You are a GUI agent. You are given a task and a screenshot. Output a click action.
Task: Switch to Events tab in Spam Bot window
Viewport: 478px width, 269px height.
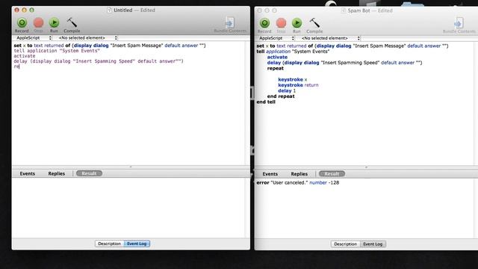pyautogui.click(x=270, y=174)
